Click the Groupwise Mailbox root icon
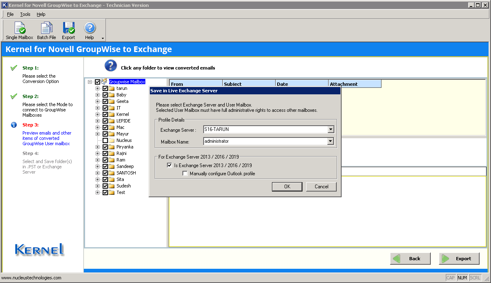The image size is (491, 283). pos(104,82)
